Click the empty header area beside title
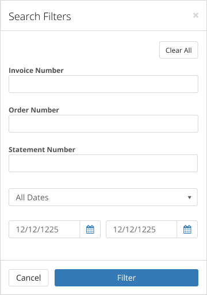 click(x=131, y=15)
